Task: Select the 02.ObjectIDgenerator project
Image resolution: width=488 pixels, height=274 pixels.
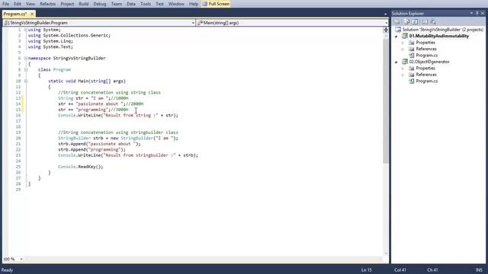Action: pyautogui.click(x=429, y=62)
